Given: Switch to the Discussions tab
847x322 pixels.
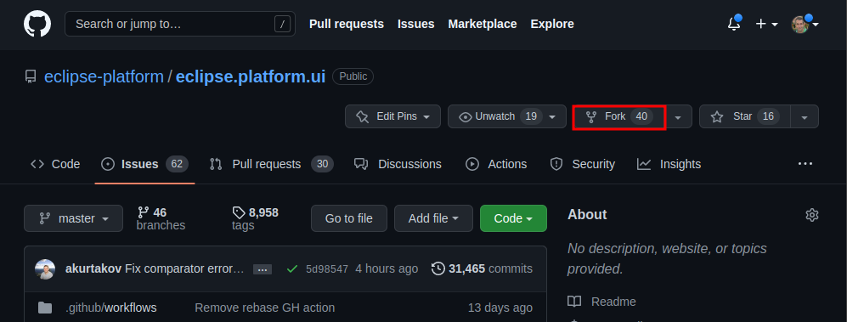Looking at the screenshot, I should pos(398,164).
